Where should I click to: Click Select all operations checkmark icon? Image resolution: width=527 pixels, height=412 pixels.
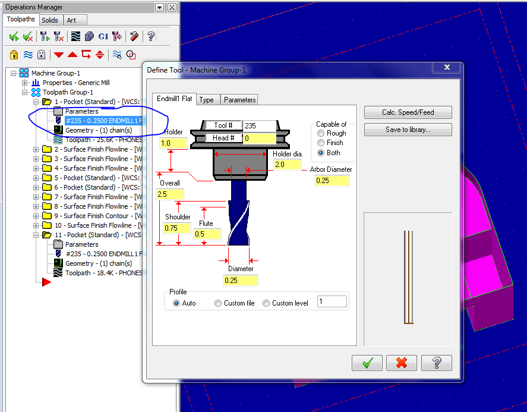[14, 37]
